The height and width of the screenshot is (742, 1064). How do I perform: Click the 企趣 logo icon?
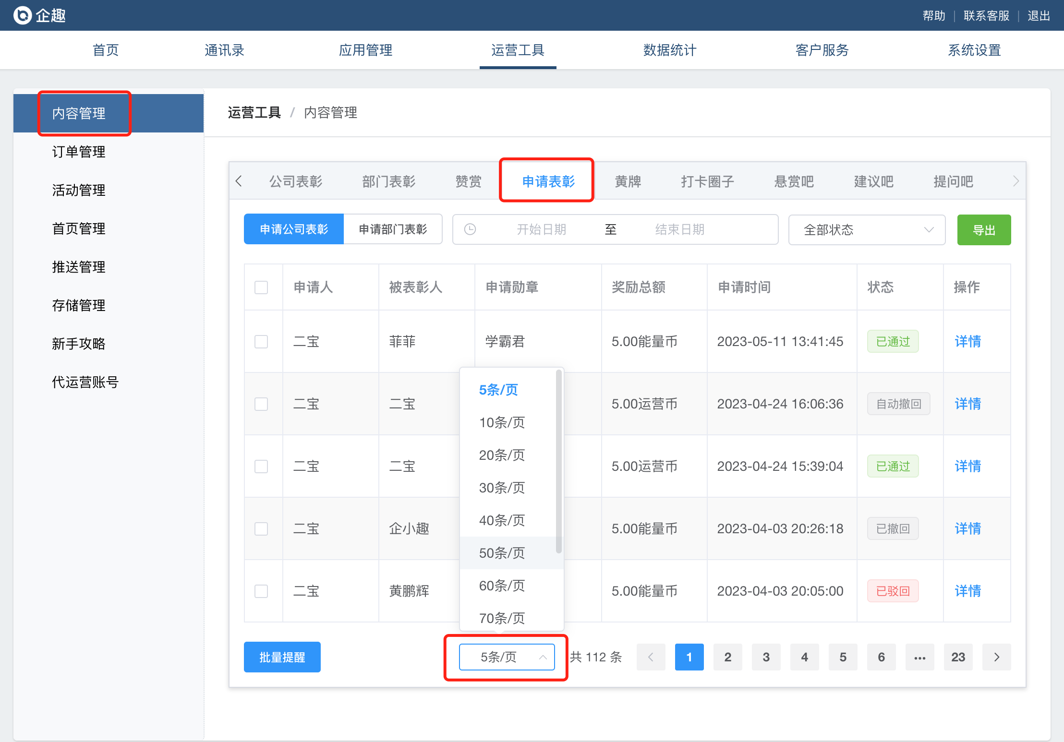pyautogui.click(x=23, y=15)
